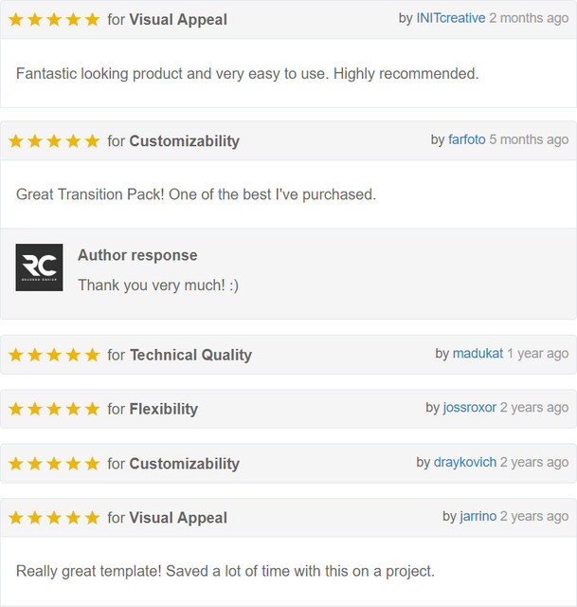Open INITcreative's user profile link
This screenshot has width=577, height=607.
451,18
